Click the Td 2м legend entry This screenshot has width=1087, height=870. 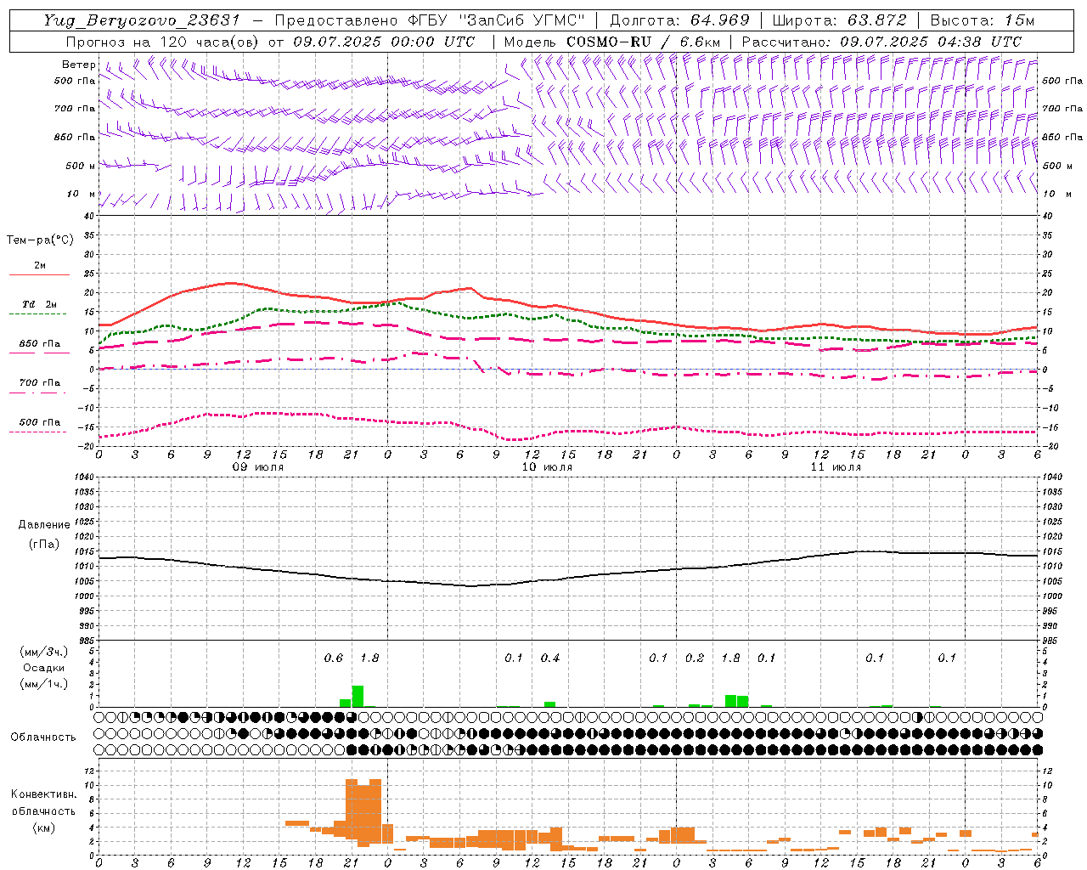click(39, 304)
